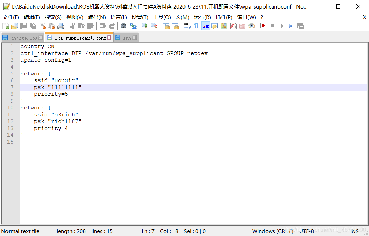Open Folder as Workspace icon
The width and height of the screenshot is (369, 236).
pos(242,26)
